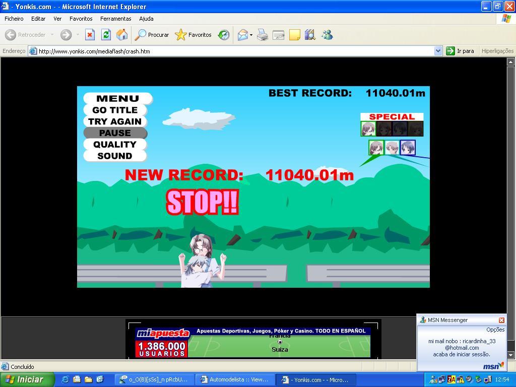The width and height of the screenshot is (516, 387).
Task: Click GO TITLE in the game menu
Action: coord(115,110)
